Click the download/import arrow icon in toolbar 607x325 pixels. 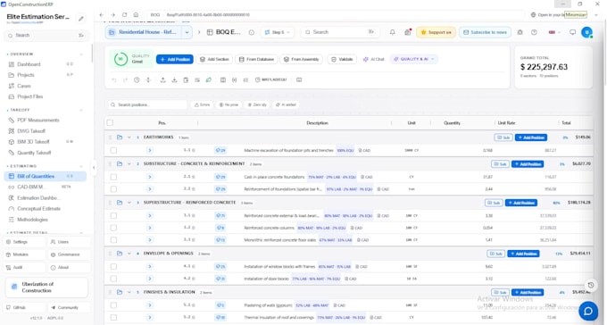[174, 79]
